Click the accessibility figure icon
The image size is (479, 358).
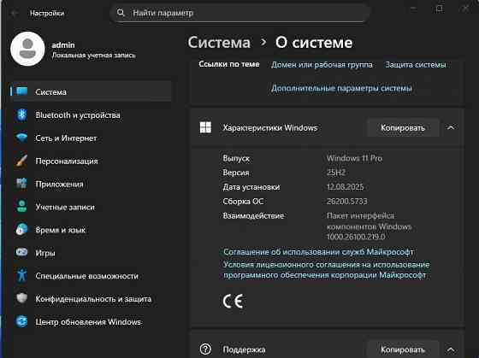pos(21,275)
